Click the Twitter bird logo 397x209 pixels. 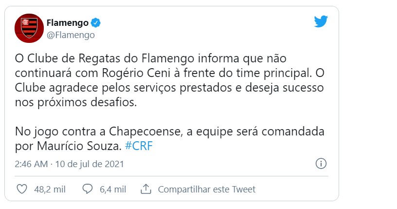(x=321, y=21)
